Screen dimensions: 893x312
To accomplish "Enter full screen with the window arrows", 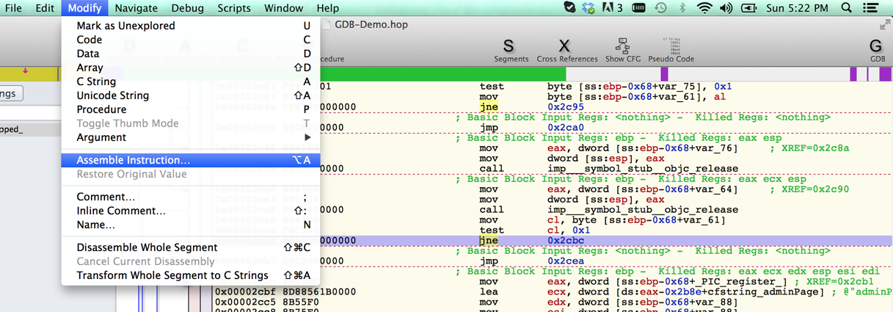I will [884, 25].
